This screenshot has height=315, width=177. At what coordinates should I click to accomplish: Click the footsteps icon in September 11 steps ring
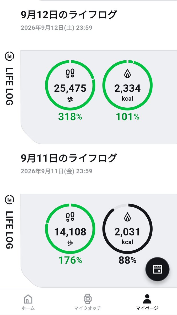(70, 217)
